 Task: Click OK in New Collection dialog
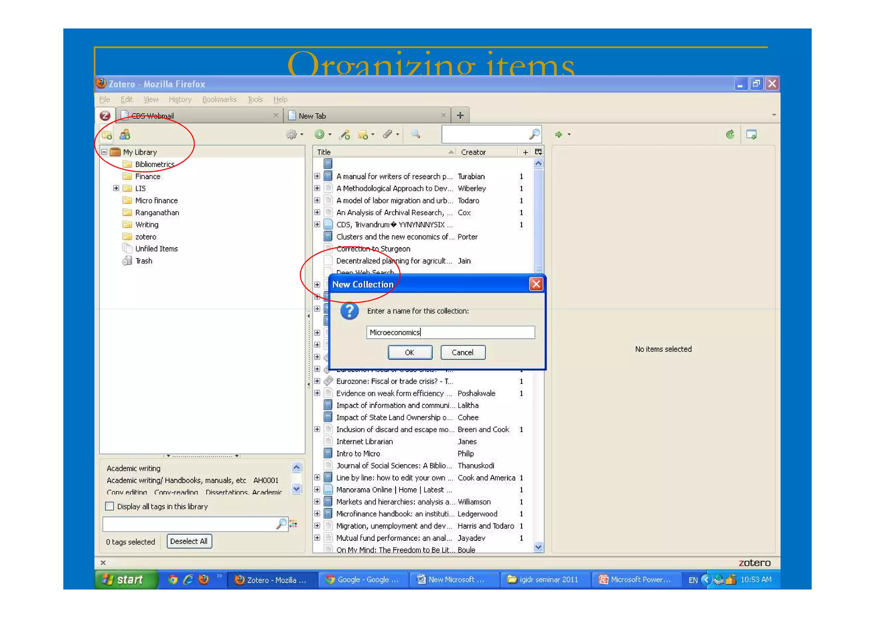409,352
